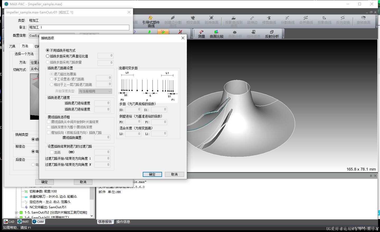The height and width of the screenshot is (232, 380).
Task: Click the 投影曲线 ribbon icon
Action: click(x=324, y=20)
